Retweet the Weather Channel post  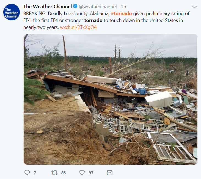pyautogui.click(x=54, y=173)
